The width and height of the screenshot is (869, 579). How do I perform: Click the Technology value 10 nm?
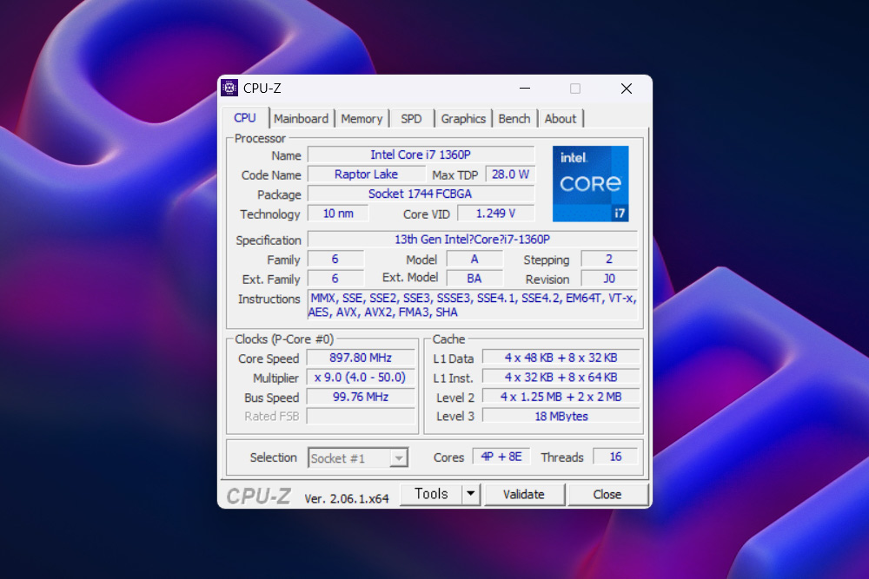pos(338,214)
